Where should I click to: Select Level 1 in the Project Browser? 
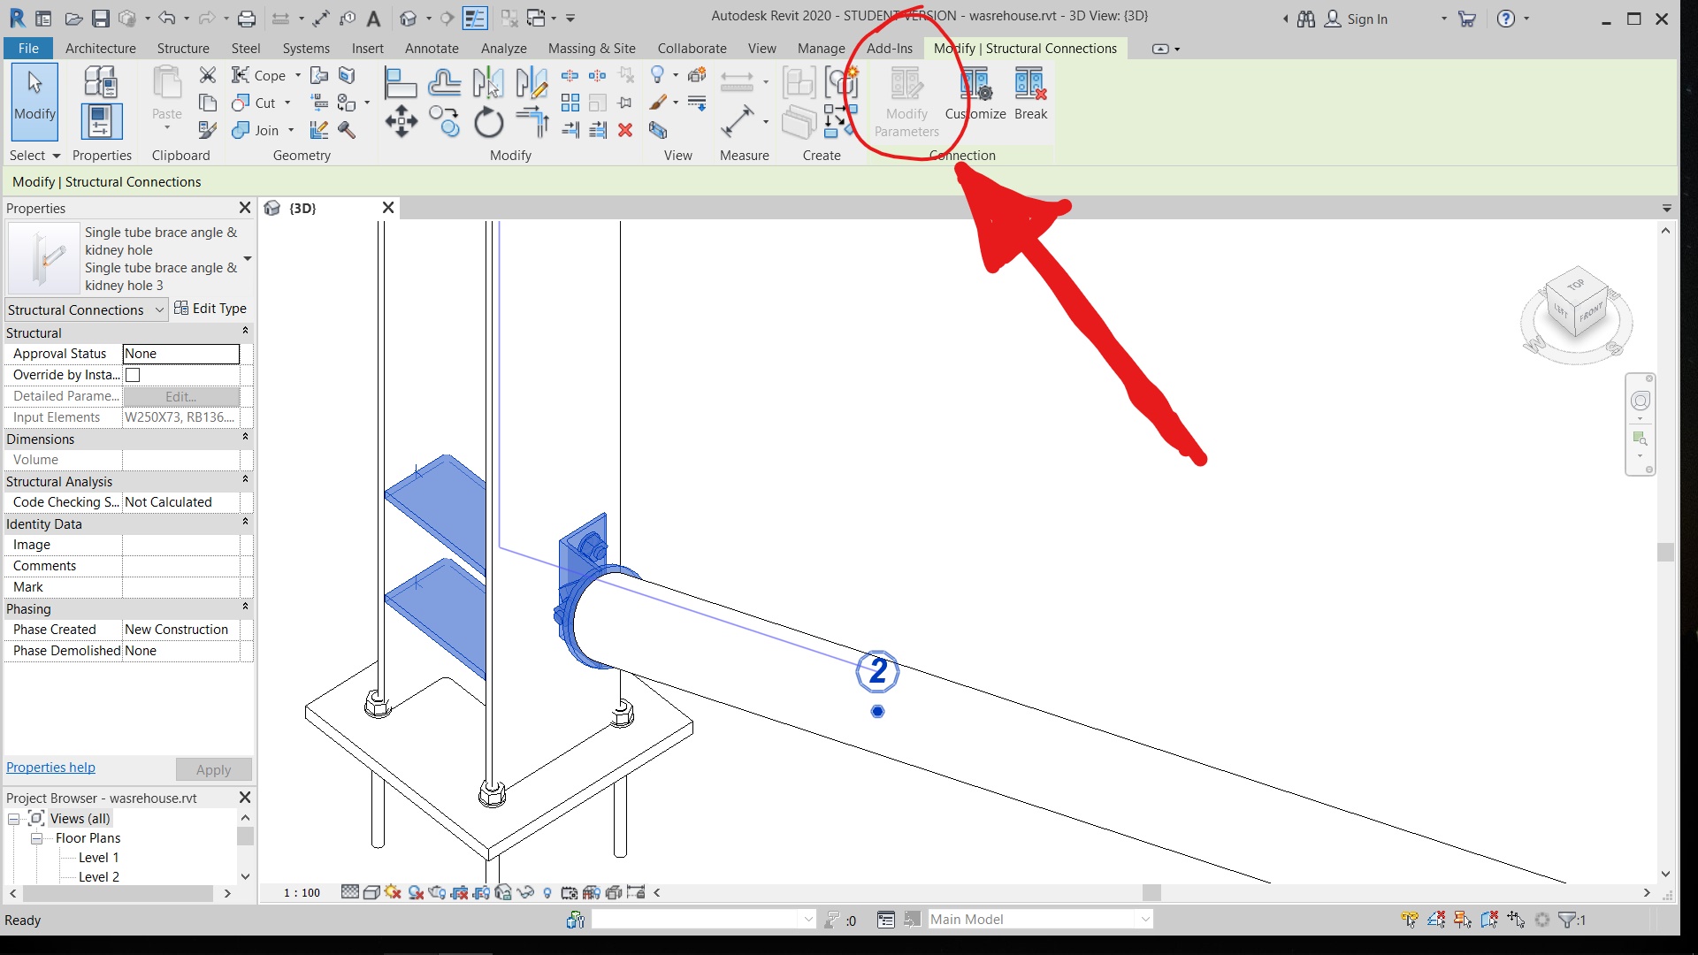97,856
